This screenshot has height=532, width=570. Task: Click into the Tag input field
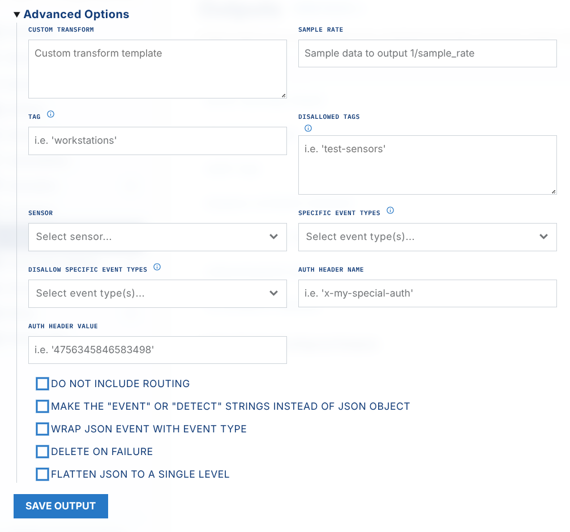click(x=157, y=140)
